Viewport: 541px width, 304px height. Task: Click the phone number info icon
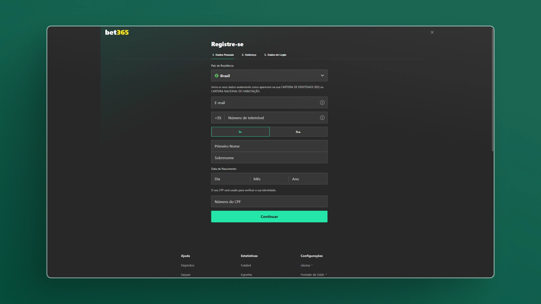click(x=322, y=118)
